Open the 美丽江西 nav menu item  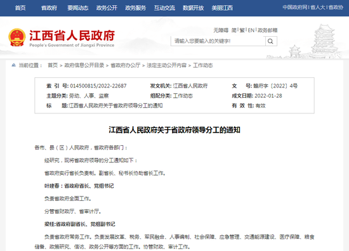point(222,8)
